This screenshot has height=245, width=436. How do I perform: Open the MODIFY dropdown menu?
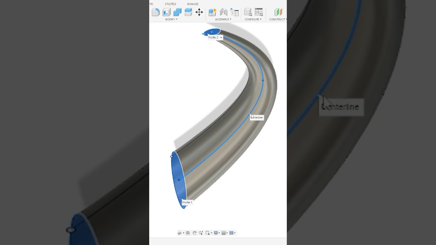click(x=171, y=19)
